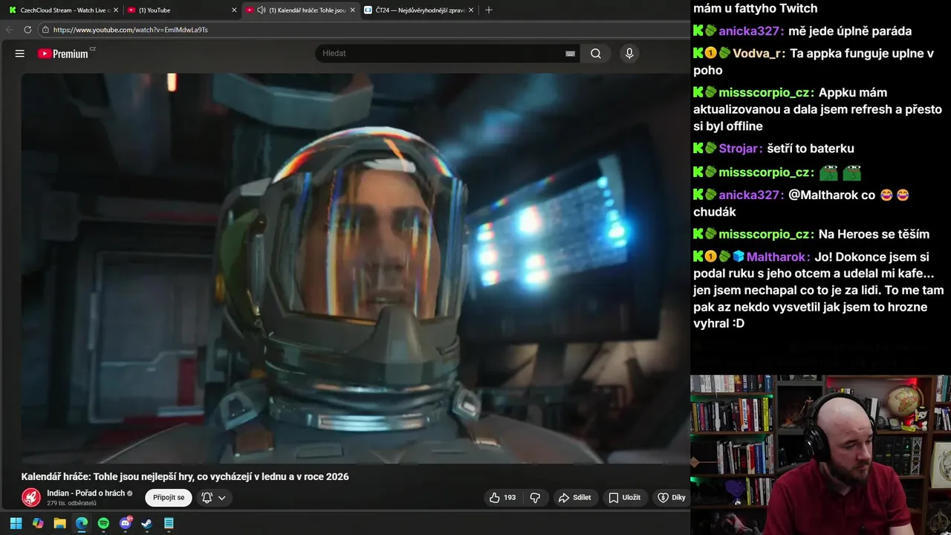The height and width of the screenshot is (535, 951).
Task: Click the Díky thanks button
Action: (x=672, y=497)
